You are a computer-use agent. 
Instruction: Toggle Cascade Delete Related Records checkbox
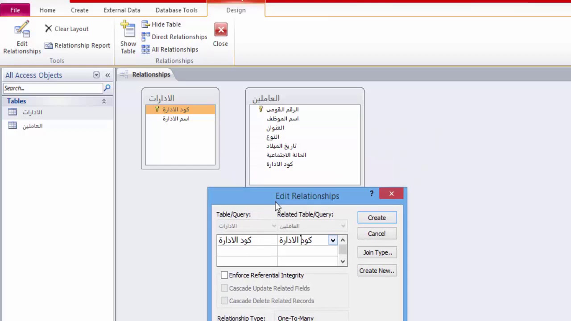(224, 301)
